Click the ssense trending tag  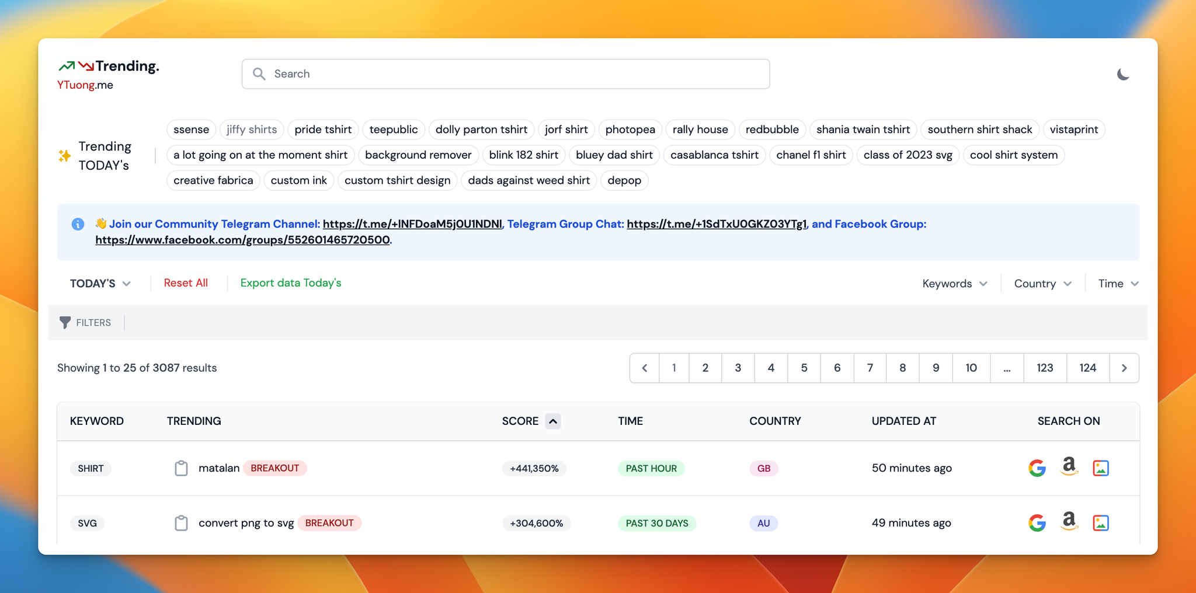coord(192,130)
